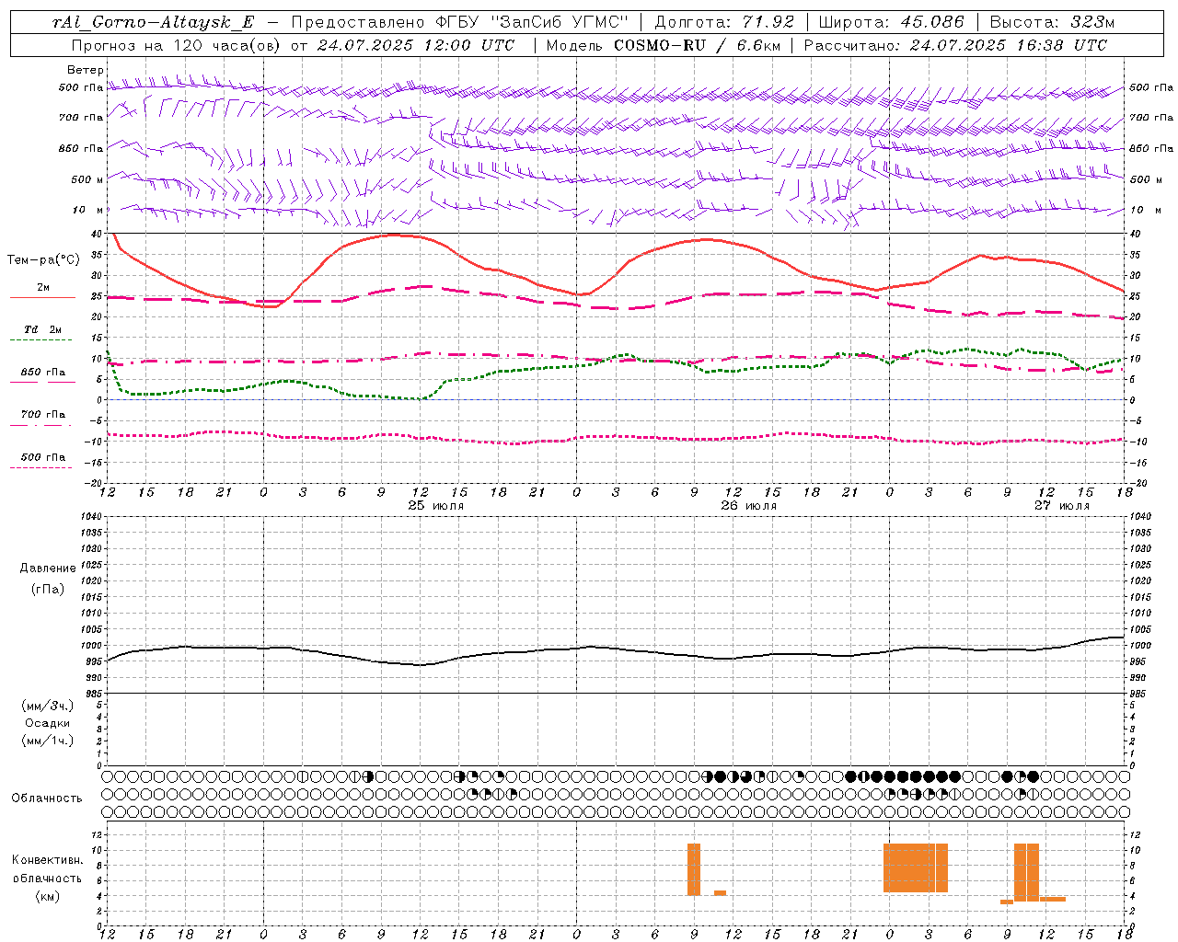Screen dimensions: 1178x942
Task: Click the 26 июля date label
Action: (x=749, y=506)
